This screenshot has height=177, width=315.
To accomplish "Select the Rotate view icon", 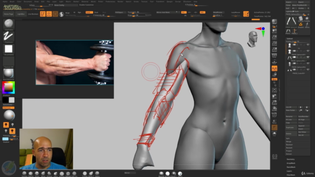I will (274, 109).
